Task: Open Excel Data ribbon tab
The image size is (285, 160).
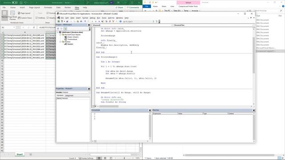Action: (x=58, y=8)
